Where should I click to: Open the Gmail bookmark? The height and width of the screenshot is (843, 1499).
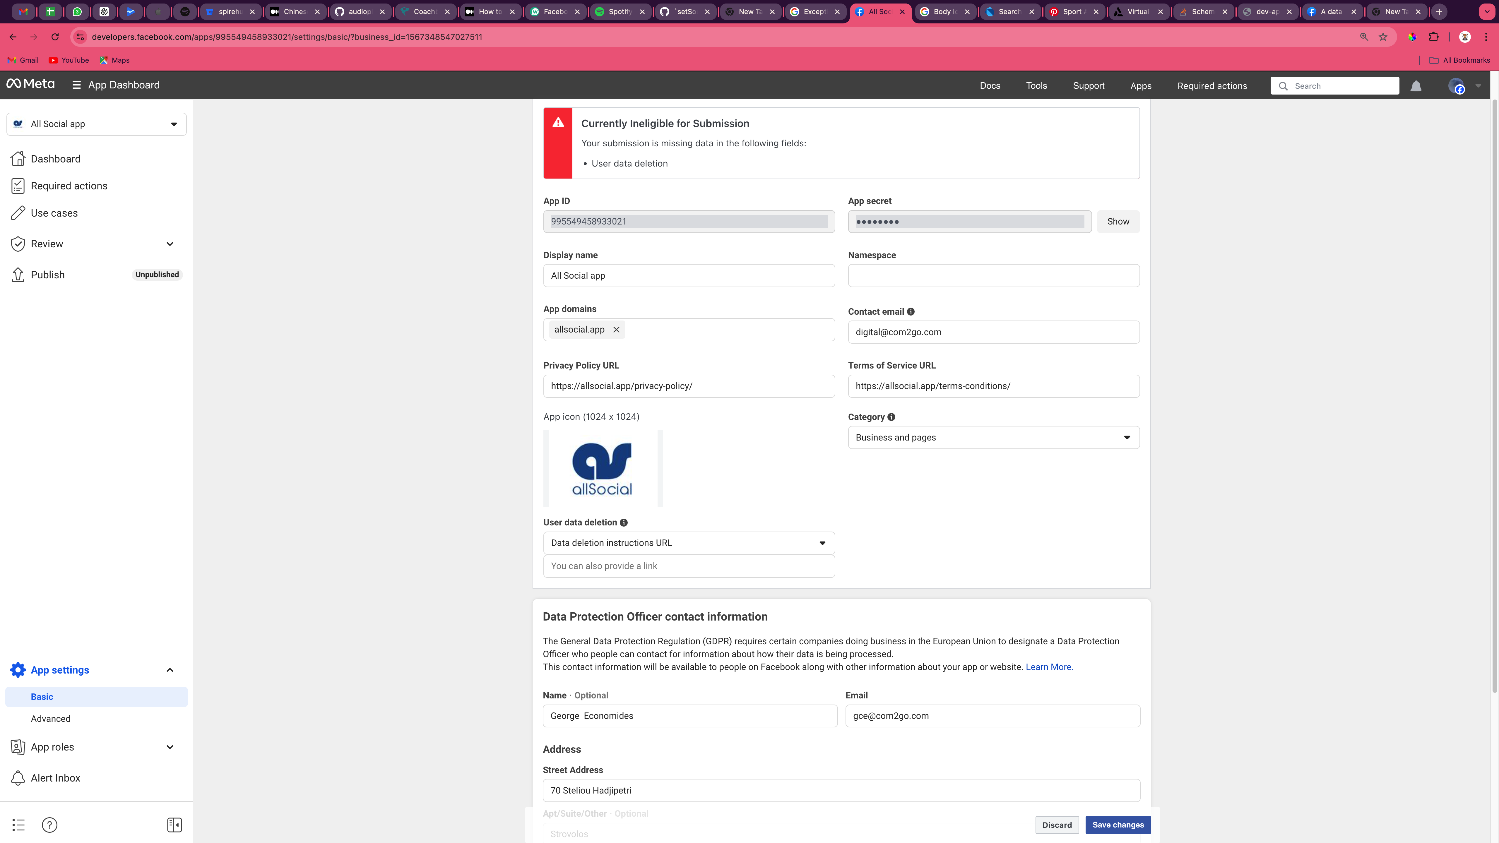coord(23,60)
